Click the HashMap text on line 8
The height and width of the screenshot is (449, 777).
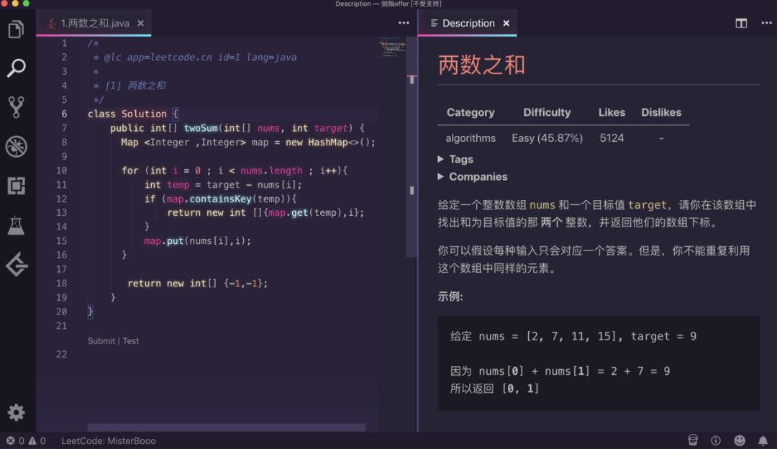(x=327, y=142)
